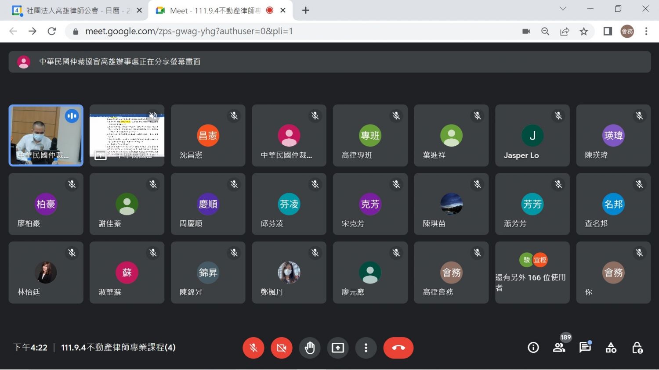
Task: Open the chat messages panel
Action: coord(585,348)
